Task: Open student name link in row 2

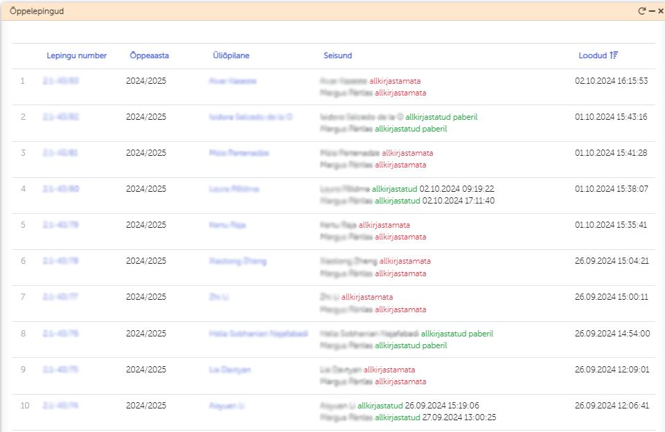Action: pyautogui.click(x=250, y=117)
